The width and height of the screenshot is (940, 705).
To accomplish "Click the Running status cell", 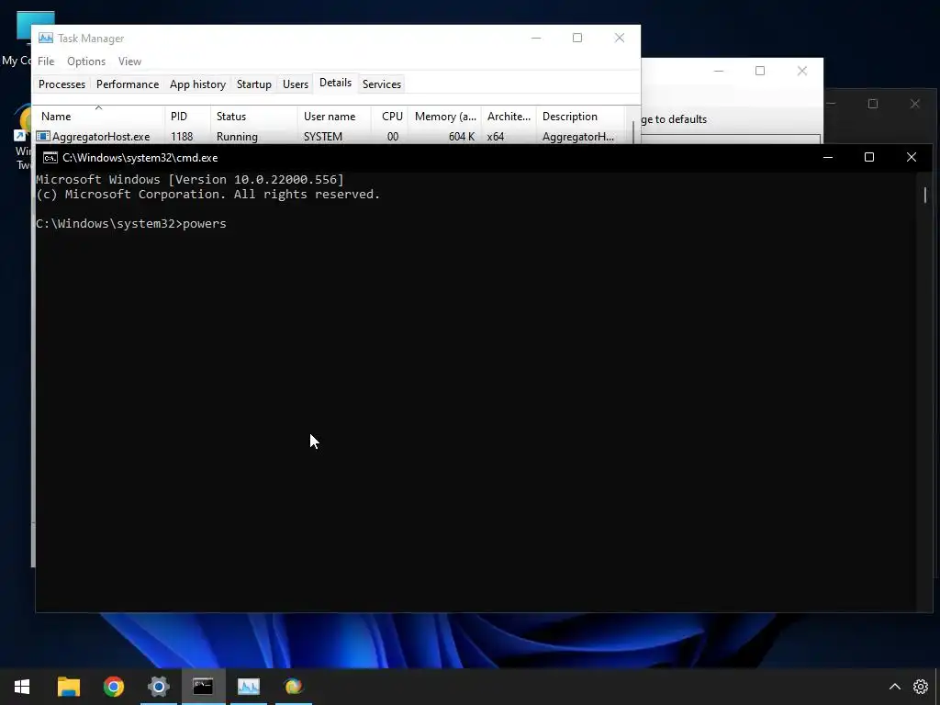I will coord(237,137).
